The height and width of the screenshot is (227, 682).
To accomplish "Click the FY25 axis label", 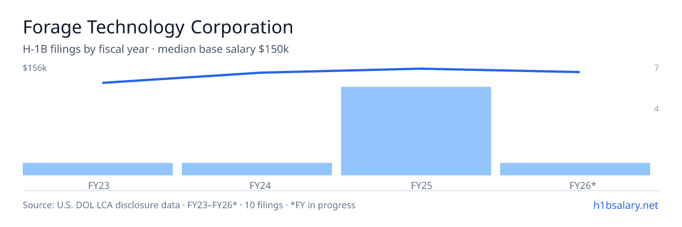I will click(x=416, y=185).
